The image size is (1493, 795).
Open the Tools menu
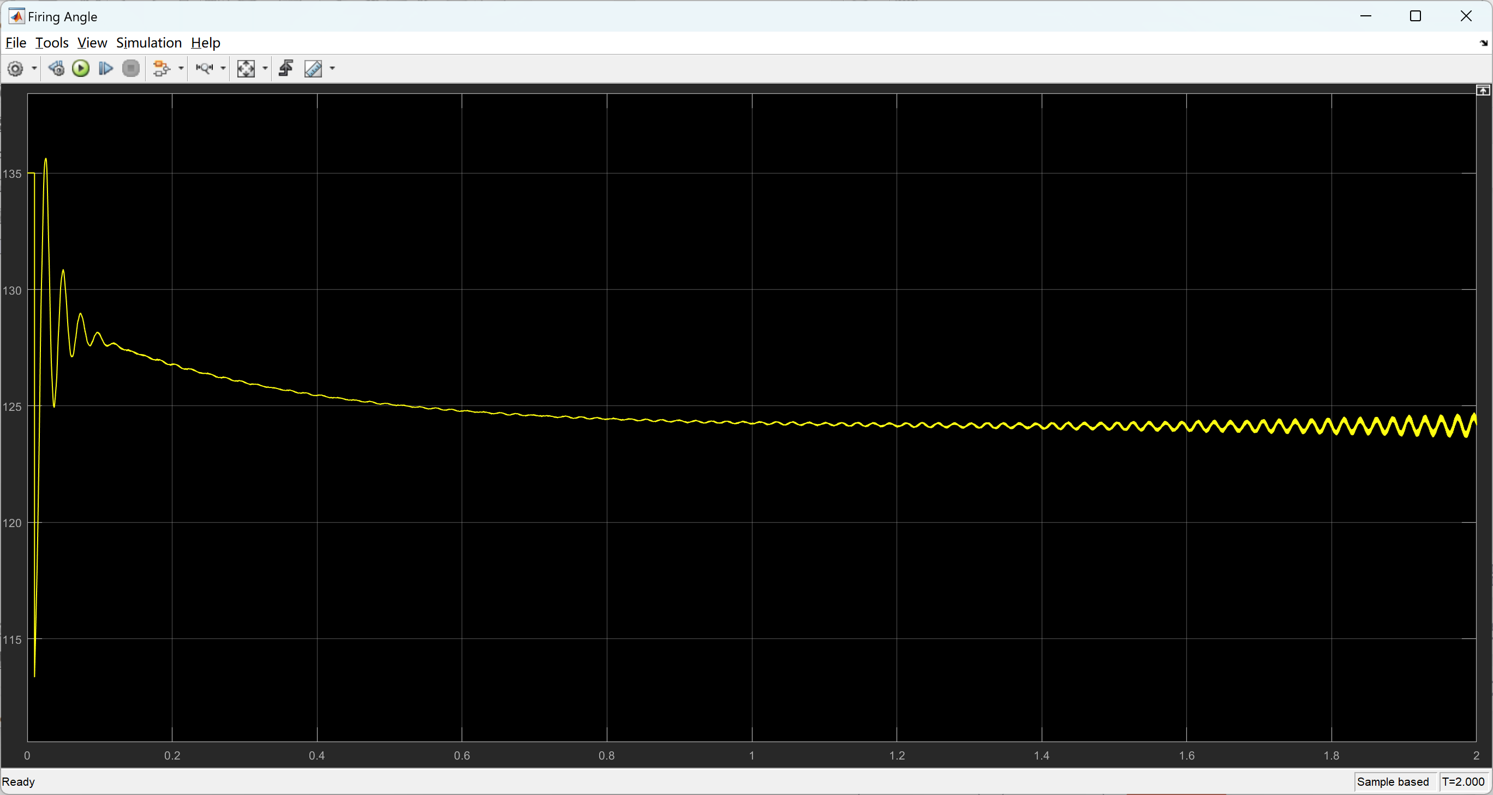(52, 43)
